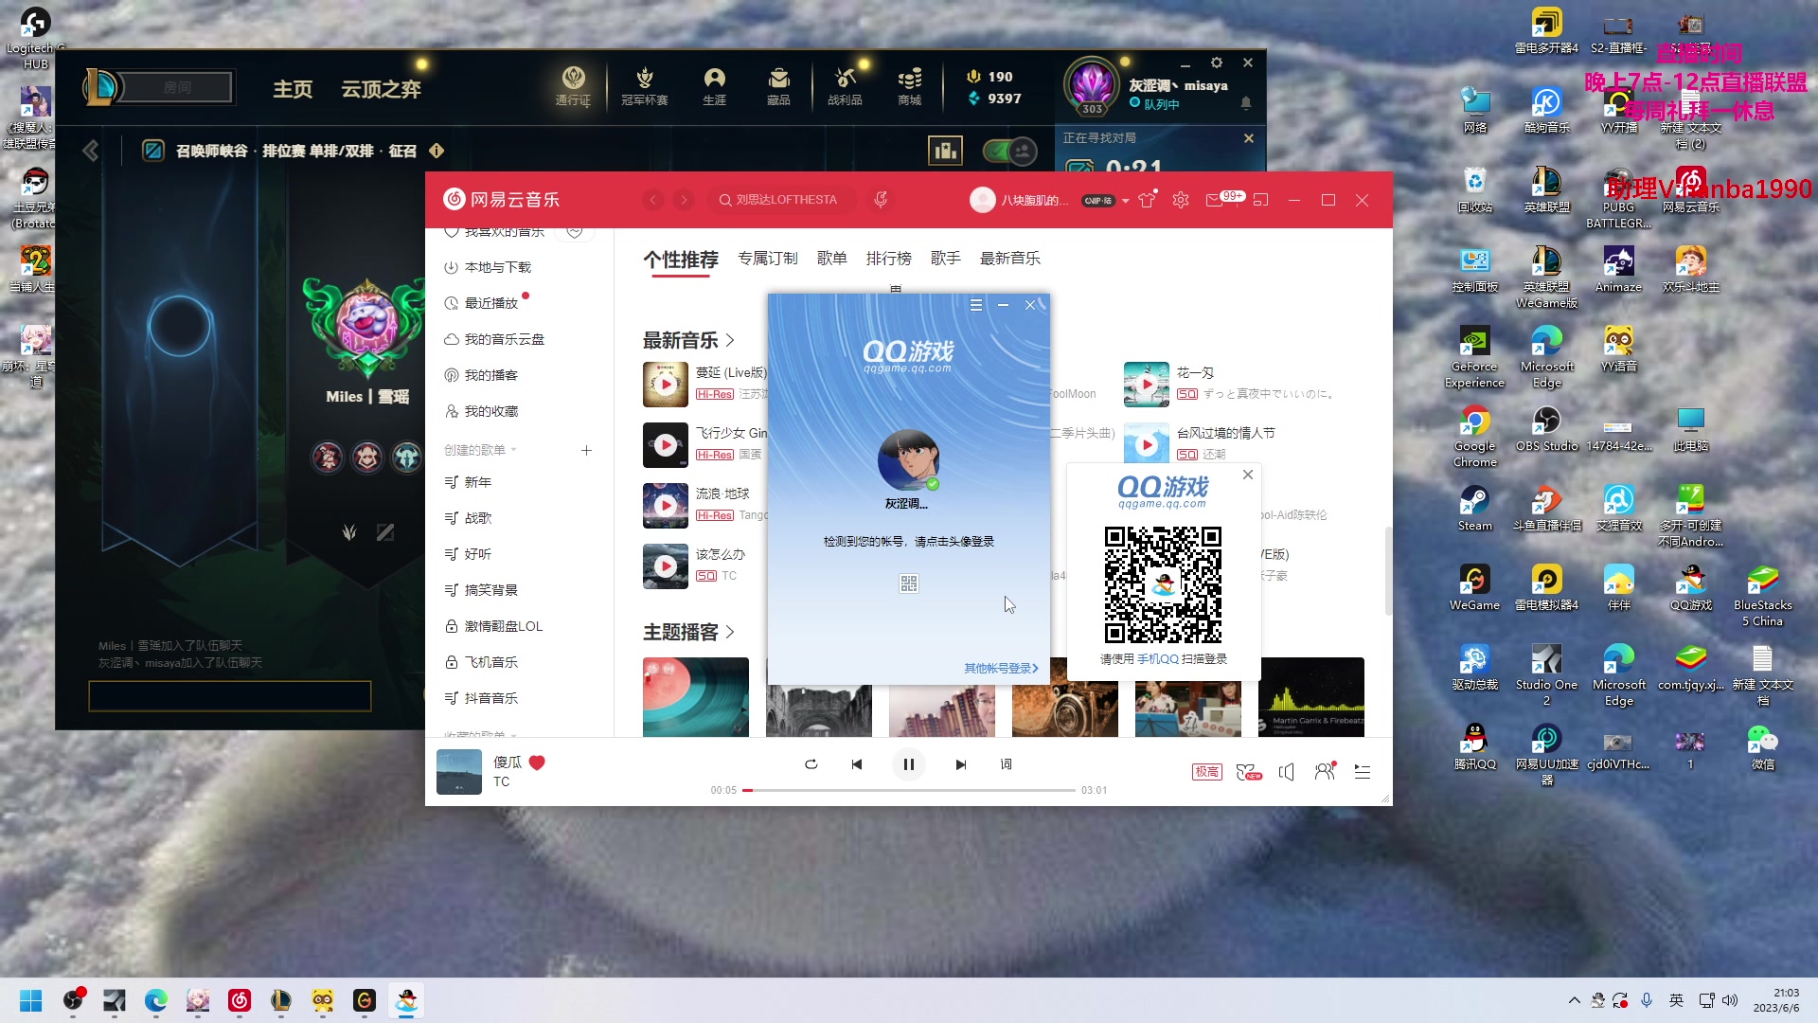Open the 最新音乐 tab

(x=1010, y=259)
